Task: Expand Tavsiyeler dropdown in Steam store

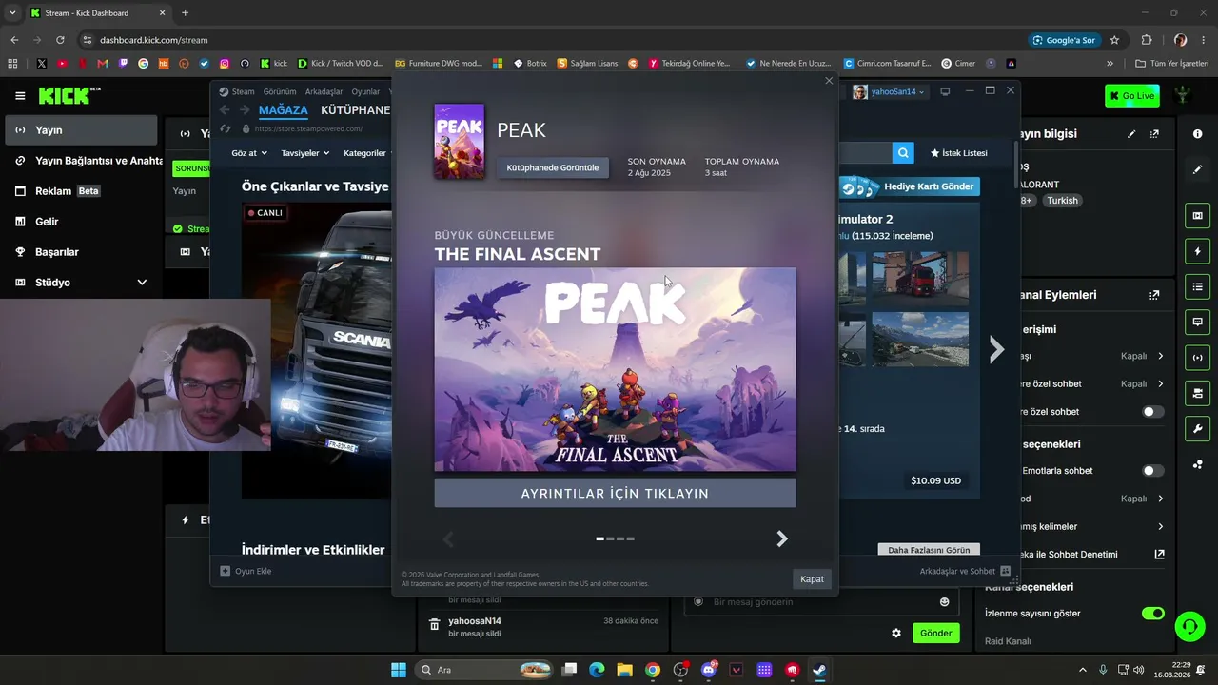Action: coord(305,153)
